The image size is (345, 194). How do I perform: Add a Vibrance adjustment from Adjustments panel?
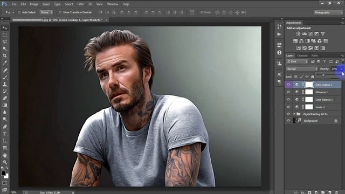323,33
